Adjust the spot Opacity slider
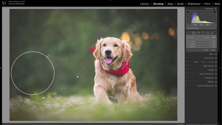 203,46
